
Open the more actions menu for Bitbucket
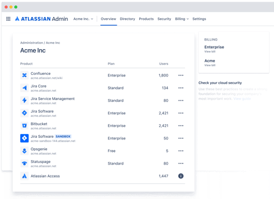click(181, 126)
